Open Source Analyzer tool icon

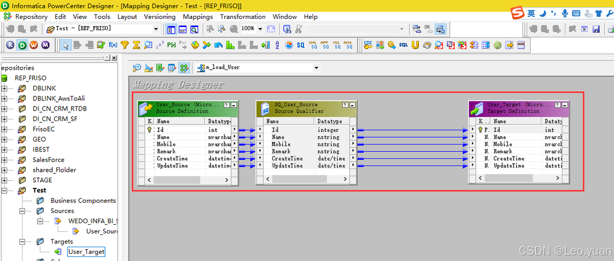(x=137, y=67)
